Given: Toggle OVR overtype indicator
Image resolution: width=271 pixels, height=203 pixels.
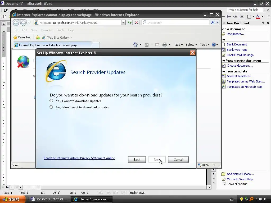Looking at the screenshot, I should 124,193.
